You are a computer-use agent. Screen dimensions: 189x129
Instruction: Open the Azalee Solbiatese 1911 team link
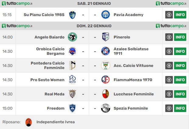pyautogui.click(x=131, y=51)
